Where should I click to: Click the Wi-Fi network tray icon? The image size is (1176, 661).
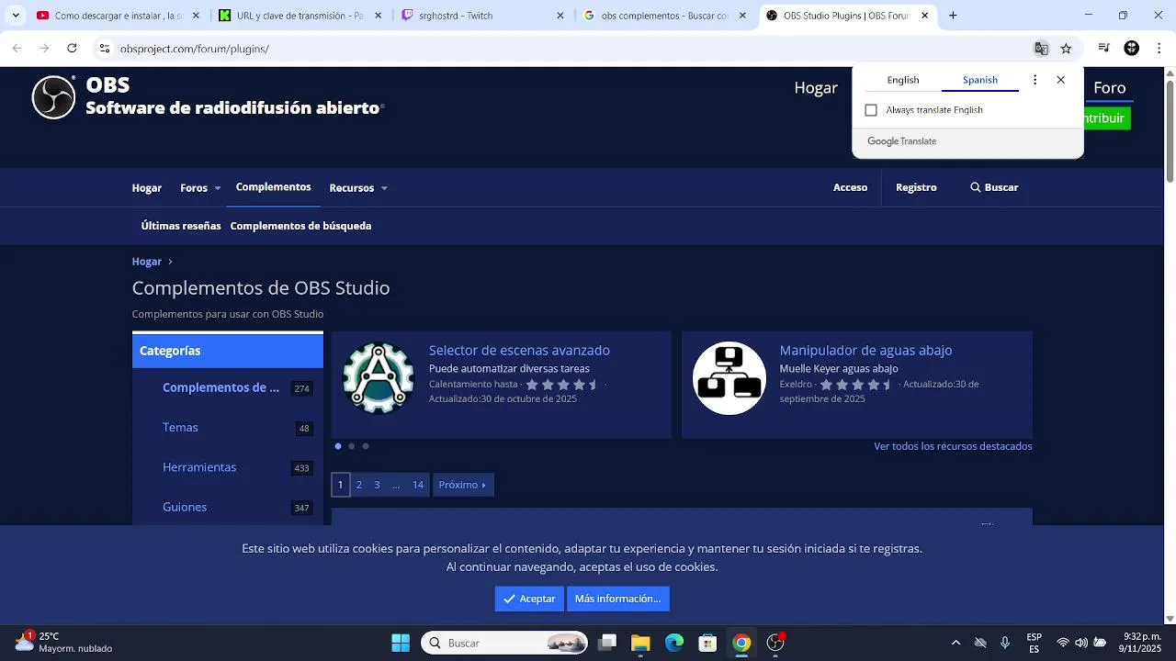(x=1063, y=643)
